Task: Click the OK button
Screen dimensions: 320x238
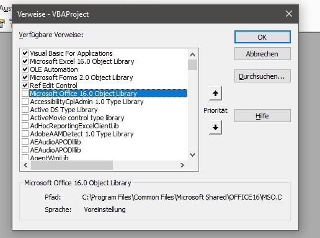Action: coord(262,37)
